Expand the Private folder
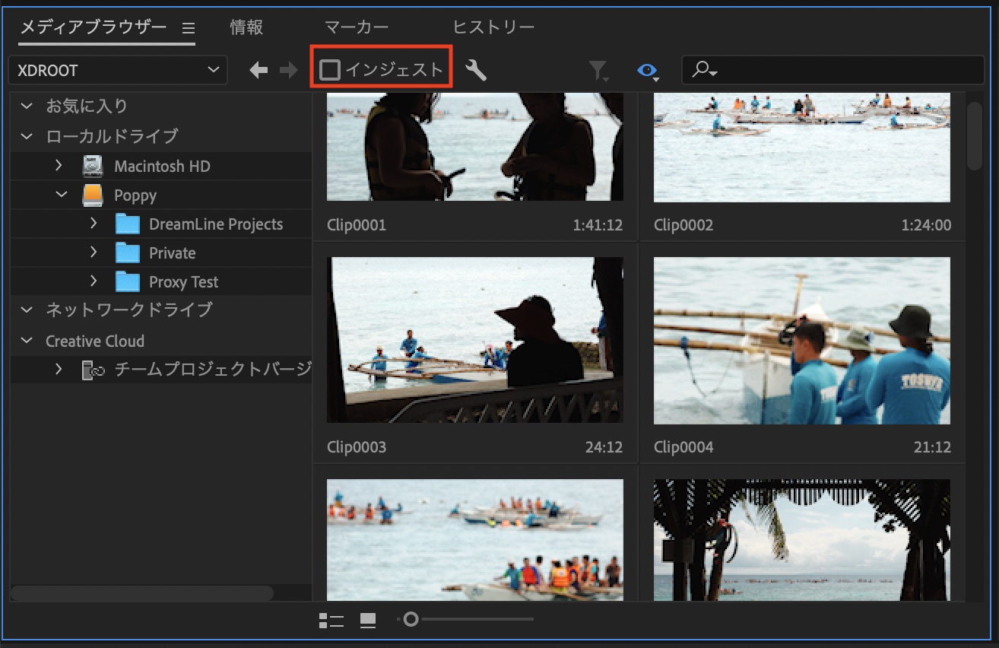999x648 pixels. coord(94,253)
